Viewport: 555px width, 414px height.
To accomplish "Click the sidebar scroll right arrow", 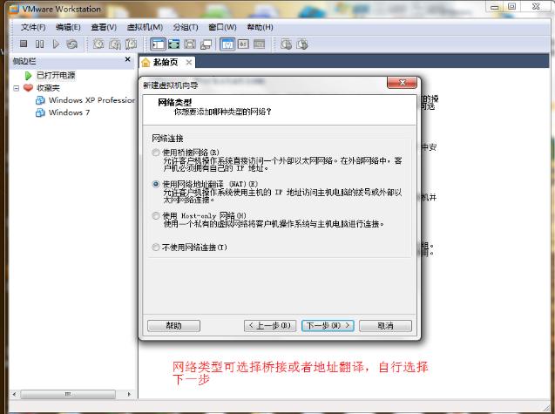I will tap(129, 394).
